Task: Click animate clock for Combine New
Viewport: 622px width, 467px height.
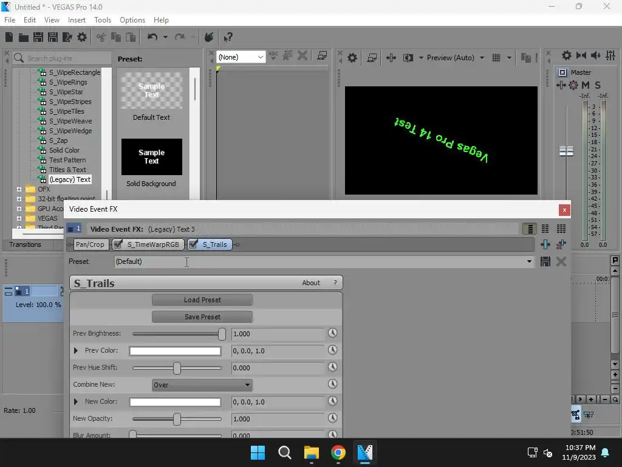Action: coord(332,384)
